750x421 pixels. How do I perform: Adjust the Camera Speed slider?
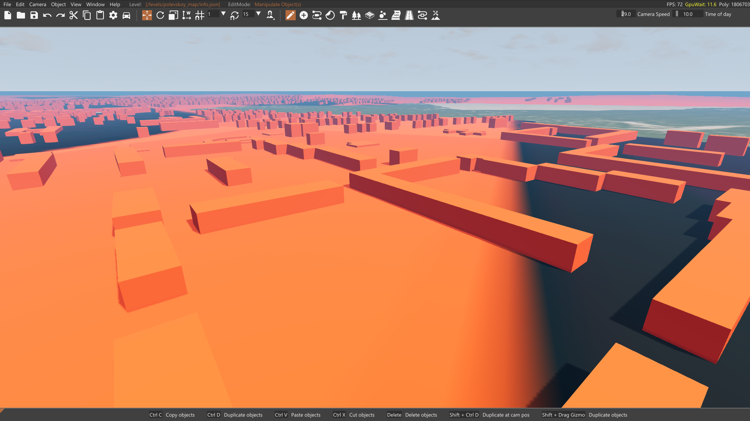(626, 14)
